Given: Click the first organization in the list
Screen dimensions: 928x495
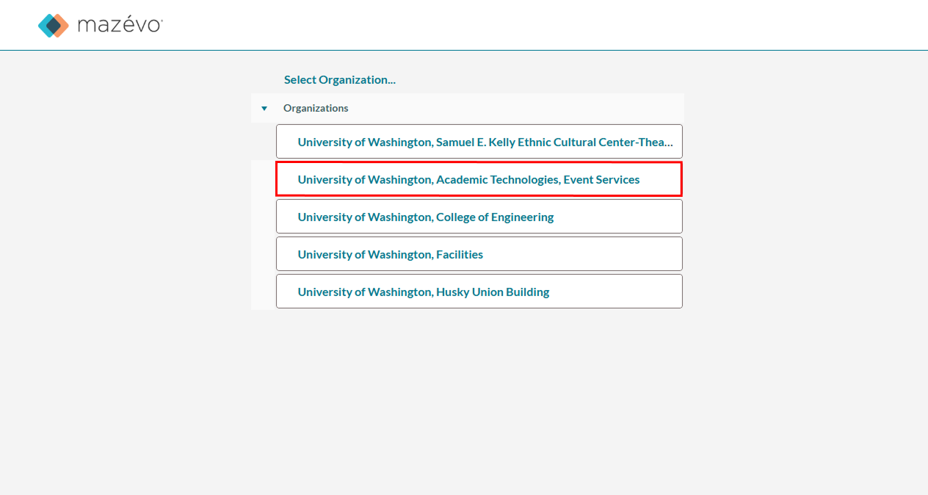Looking at the screenshot, I should [479, 142].
